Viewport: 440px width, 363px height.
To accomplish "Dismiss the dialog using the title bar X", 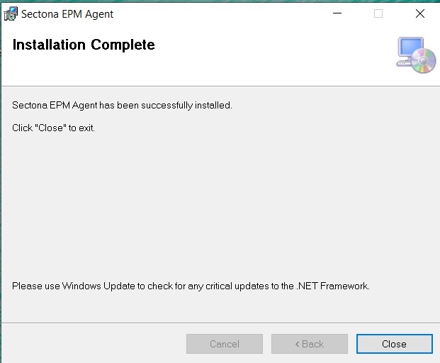I will pyautogui.click(x=419, y=13).
